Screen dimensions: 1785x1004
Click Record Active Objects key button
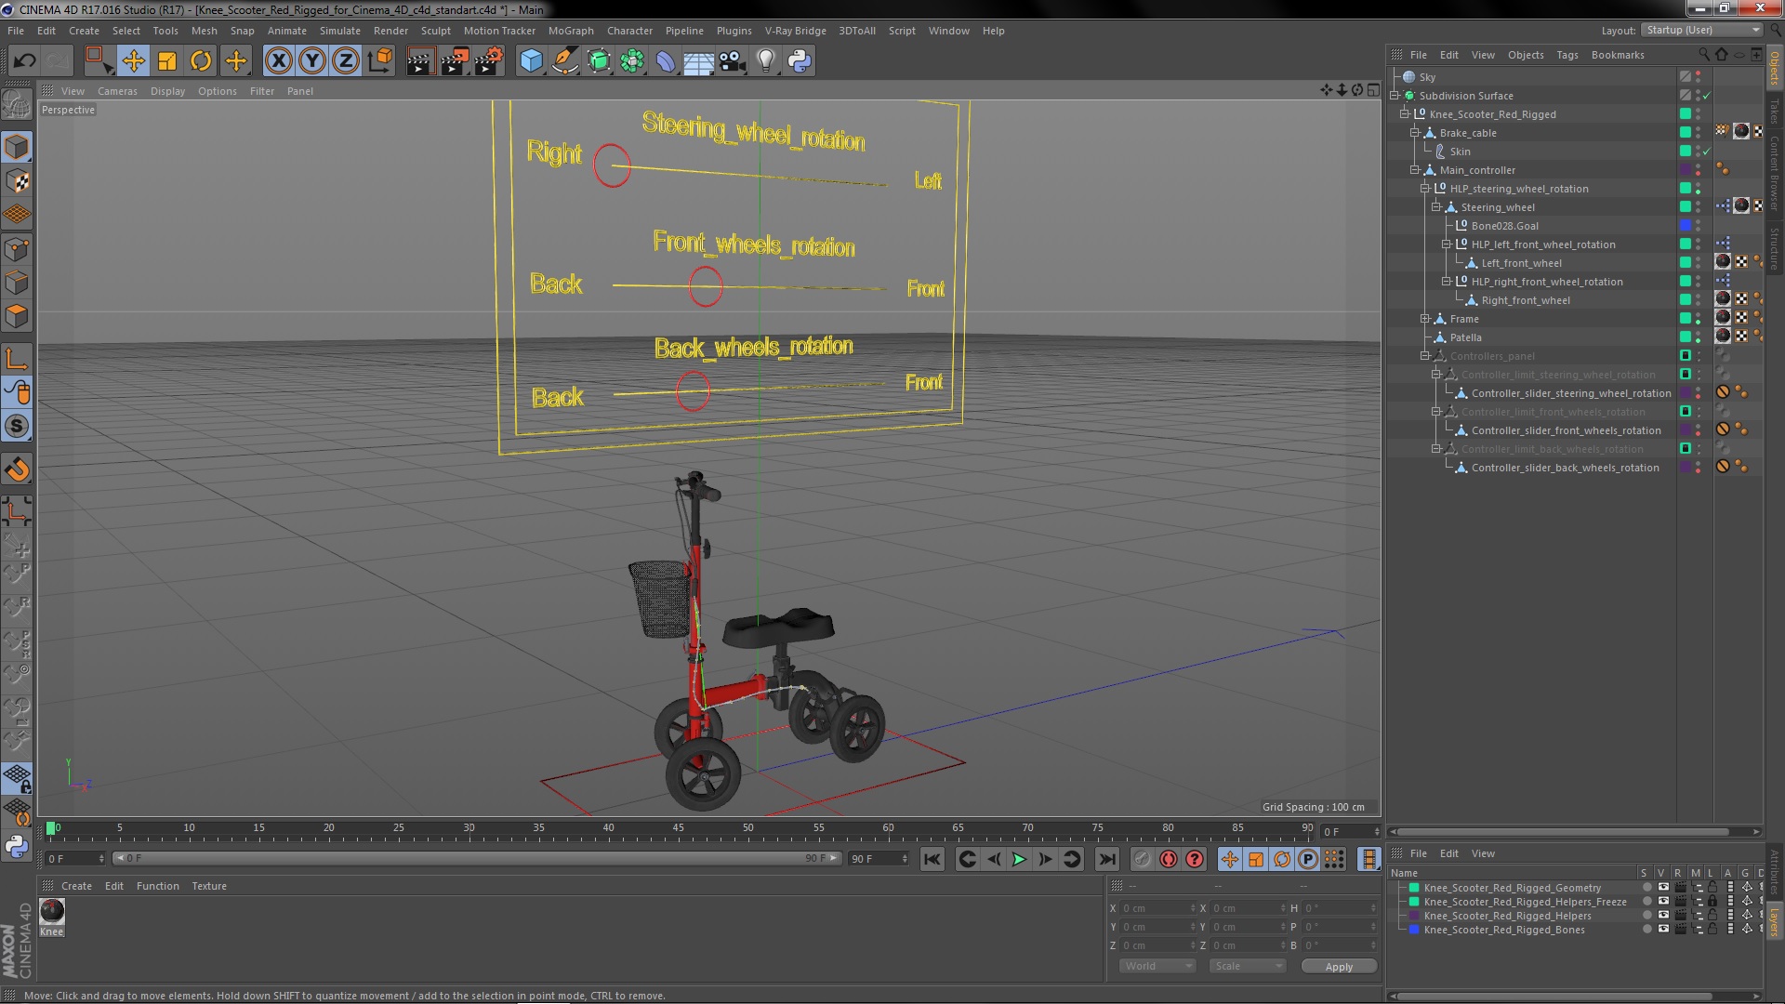coord(1143,860)
